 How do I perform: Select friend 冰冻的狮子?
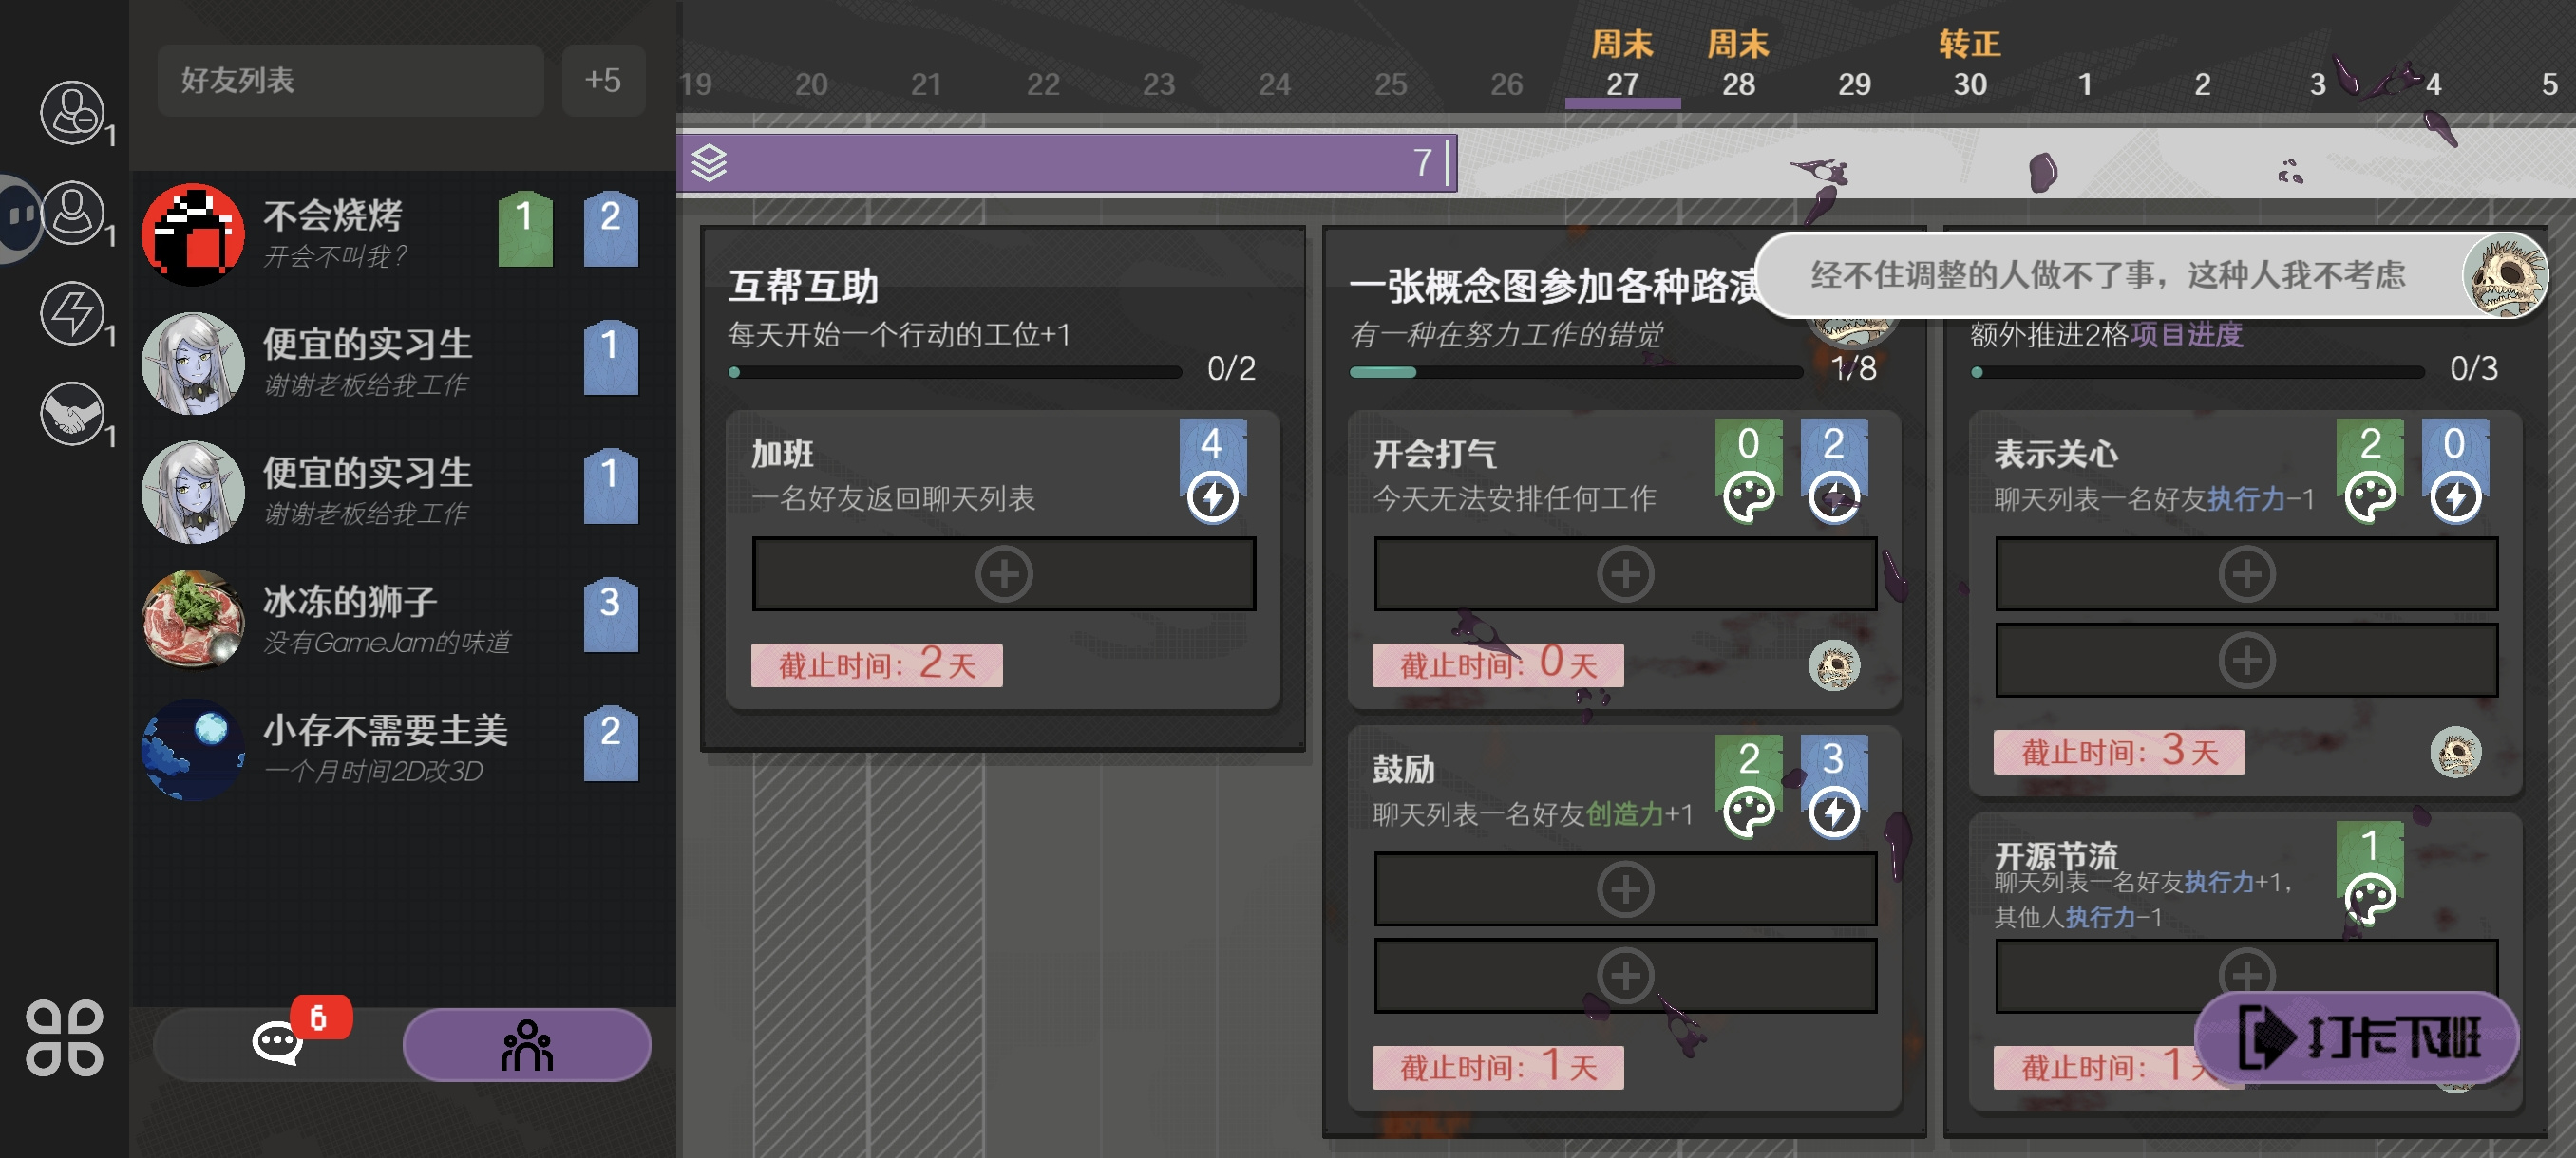click(x=402, y=620)
